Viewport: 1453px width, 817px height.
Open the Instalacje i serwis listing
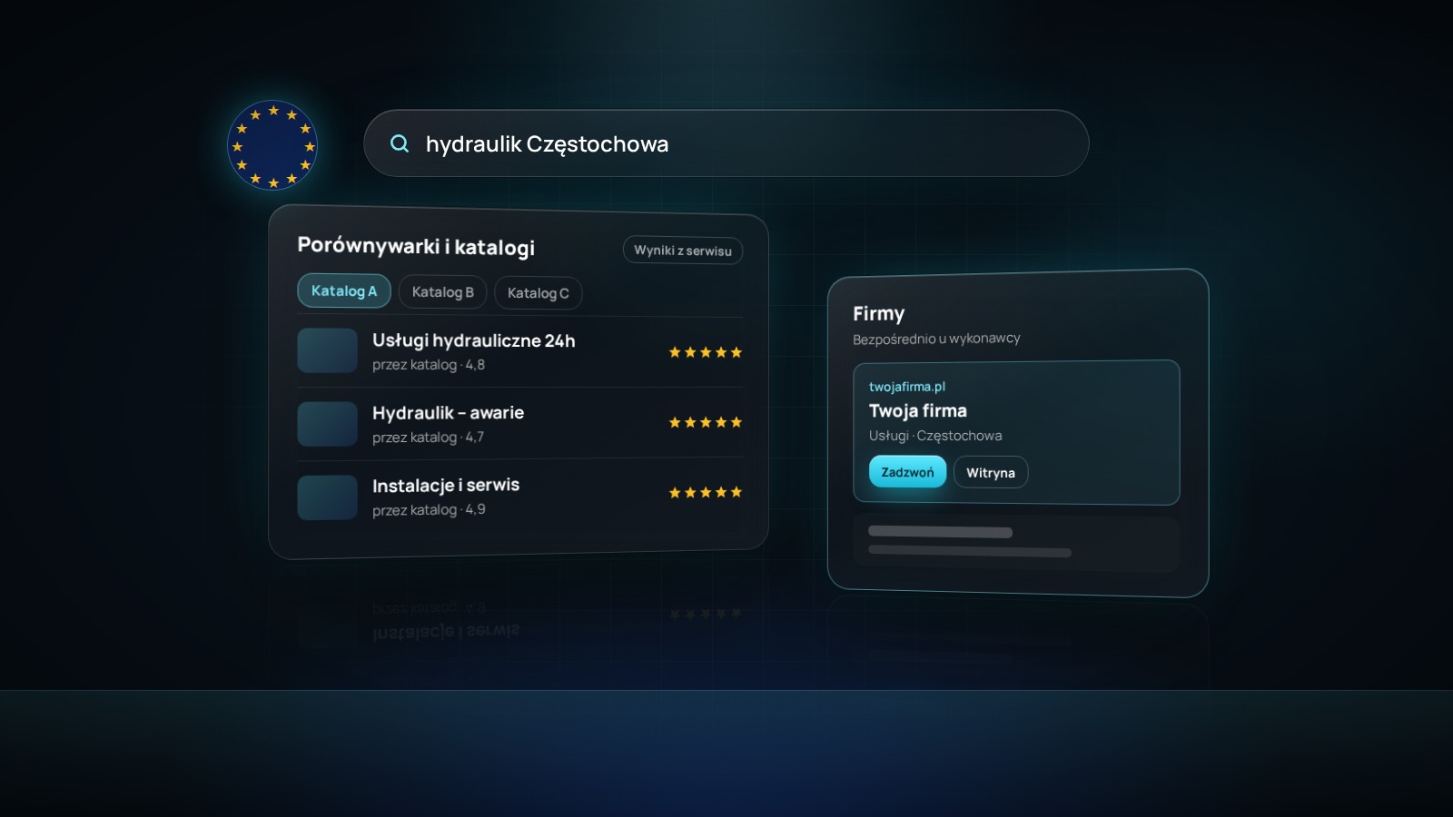pos(520,496)
